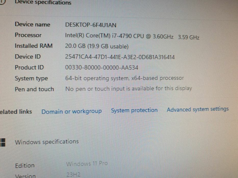Viewport: 238px width, 178px height.
Task: Click the 64-bit operating system text
Action: (x=124, y=78)
